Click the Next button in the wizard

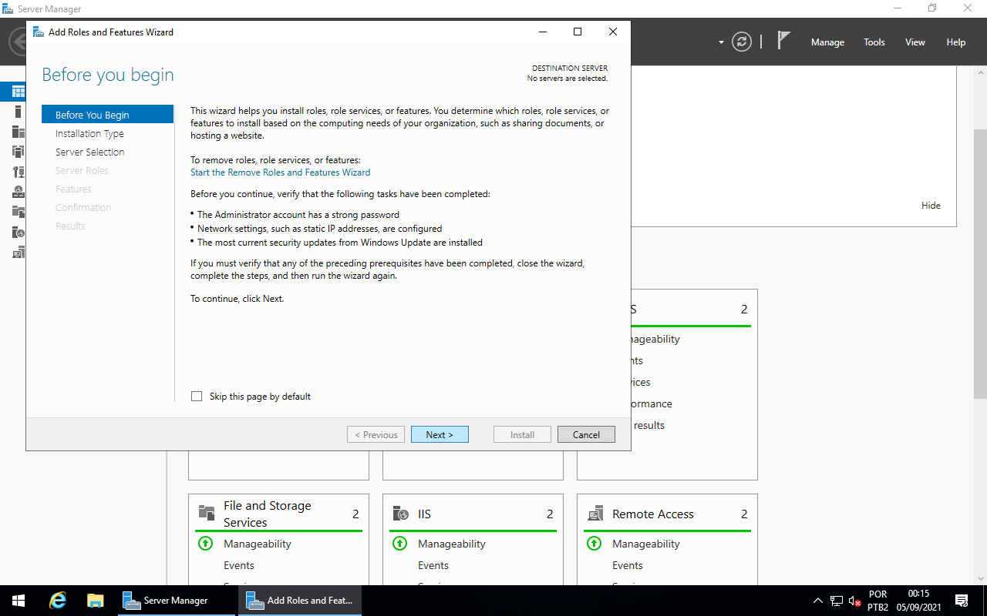440,434
